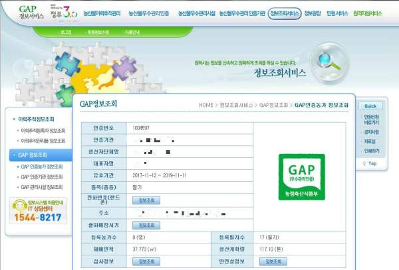Click 인쇄하기 in Quick menu
The width and height of the screenshot is (399, 270).
(x=372, y=151)
